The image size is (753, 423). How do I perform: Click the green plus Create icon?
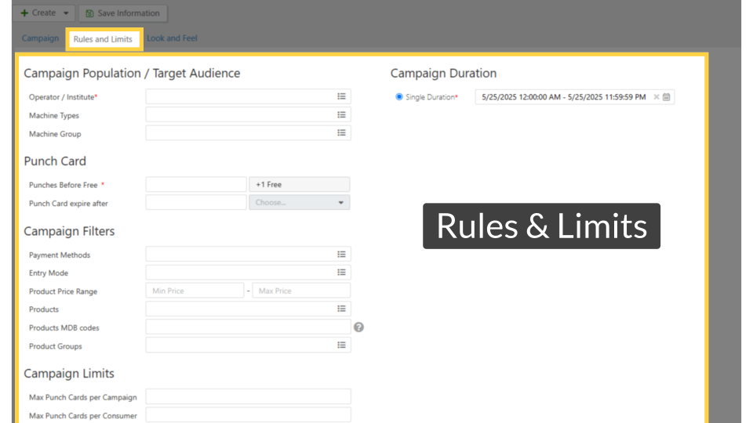(24, 13)
